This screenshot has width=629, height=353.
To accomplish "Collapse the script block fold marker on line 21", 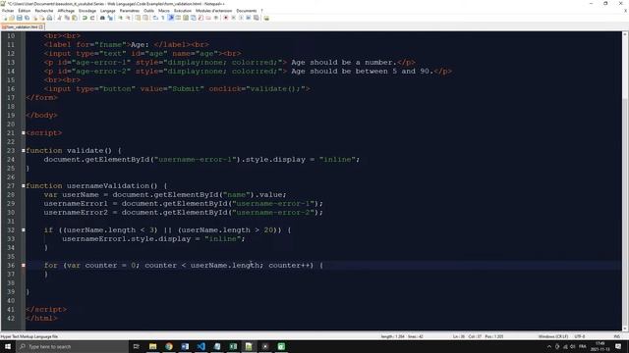I will (24, 133).
